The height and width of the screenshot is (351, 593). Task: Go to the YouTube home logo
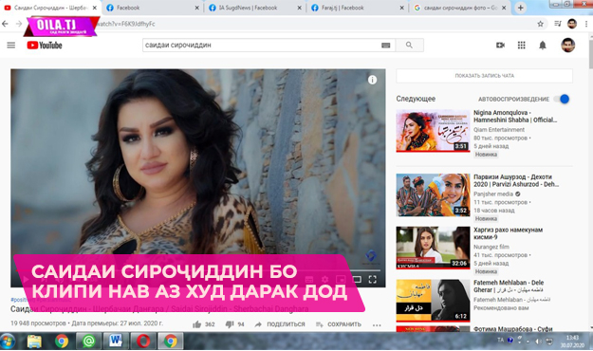pyautogui.click(x=45, y=45)
